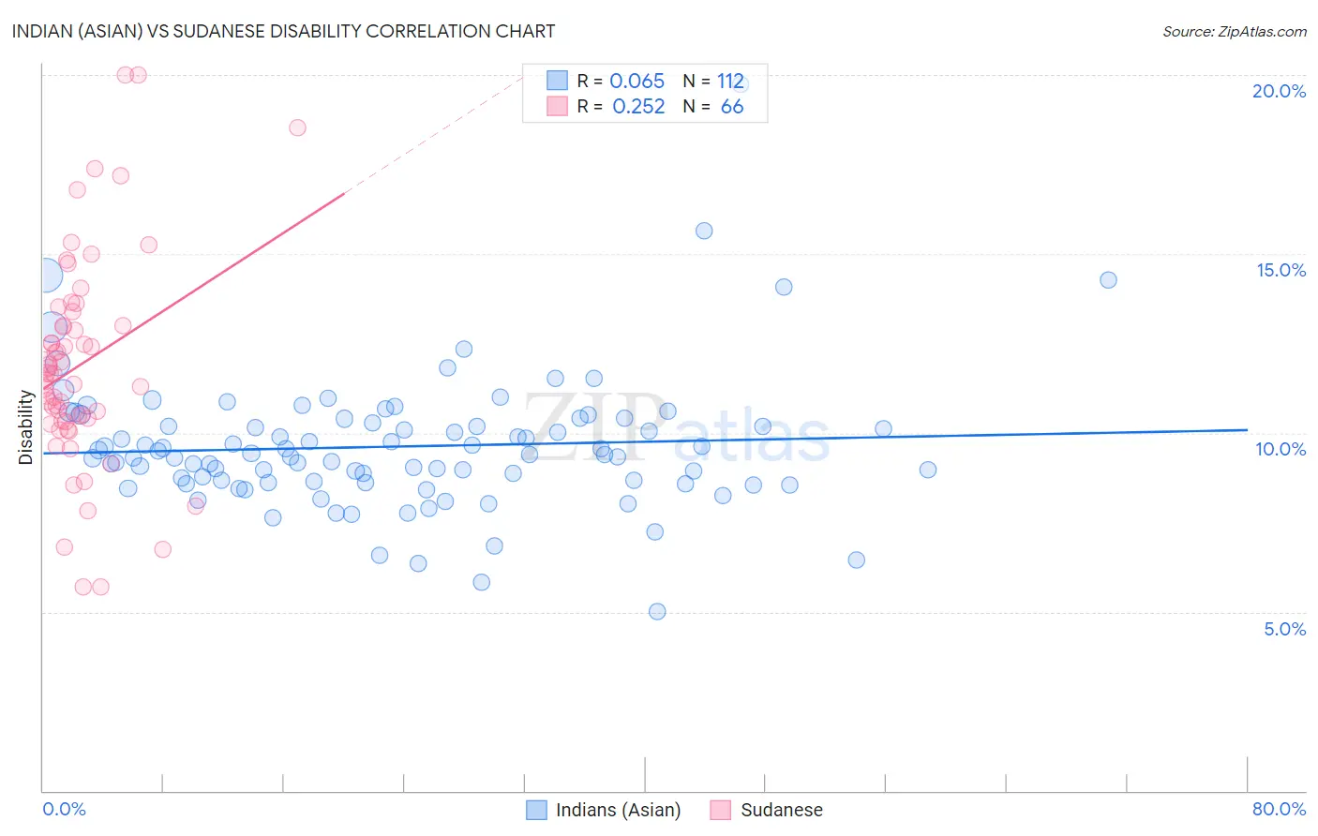The height and width of the screenshot is (836, 1318).
Task: Click the 10.0% y-axis label
Action: [1281, 449]
